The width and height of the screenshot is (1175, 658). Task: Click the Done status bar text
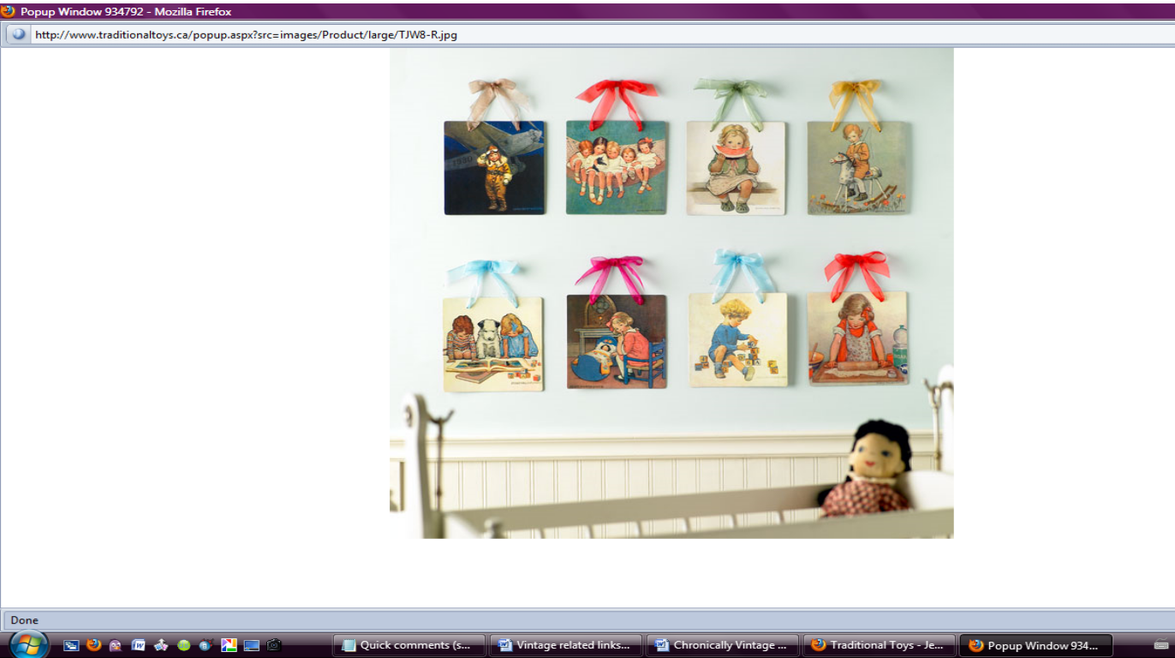[x=24, y=620]
